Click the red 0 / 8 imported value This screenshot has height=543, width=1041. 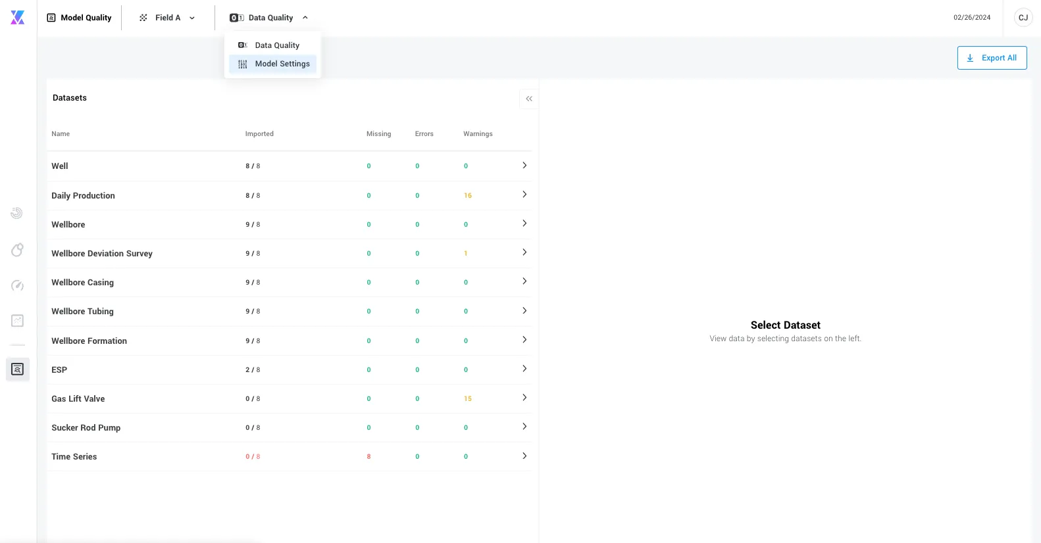253,457
